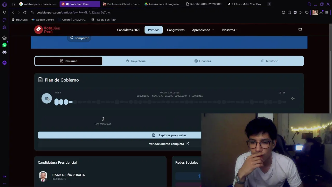Click the Plan de Gobierno document icon
The width and height of the screenshot is (332, 187).
pyautogui.click(x=40, y=80)
